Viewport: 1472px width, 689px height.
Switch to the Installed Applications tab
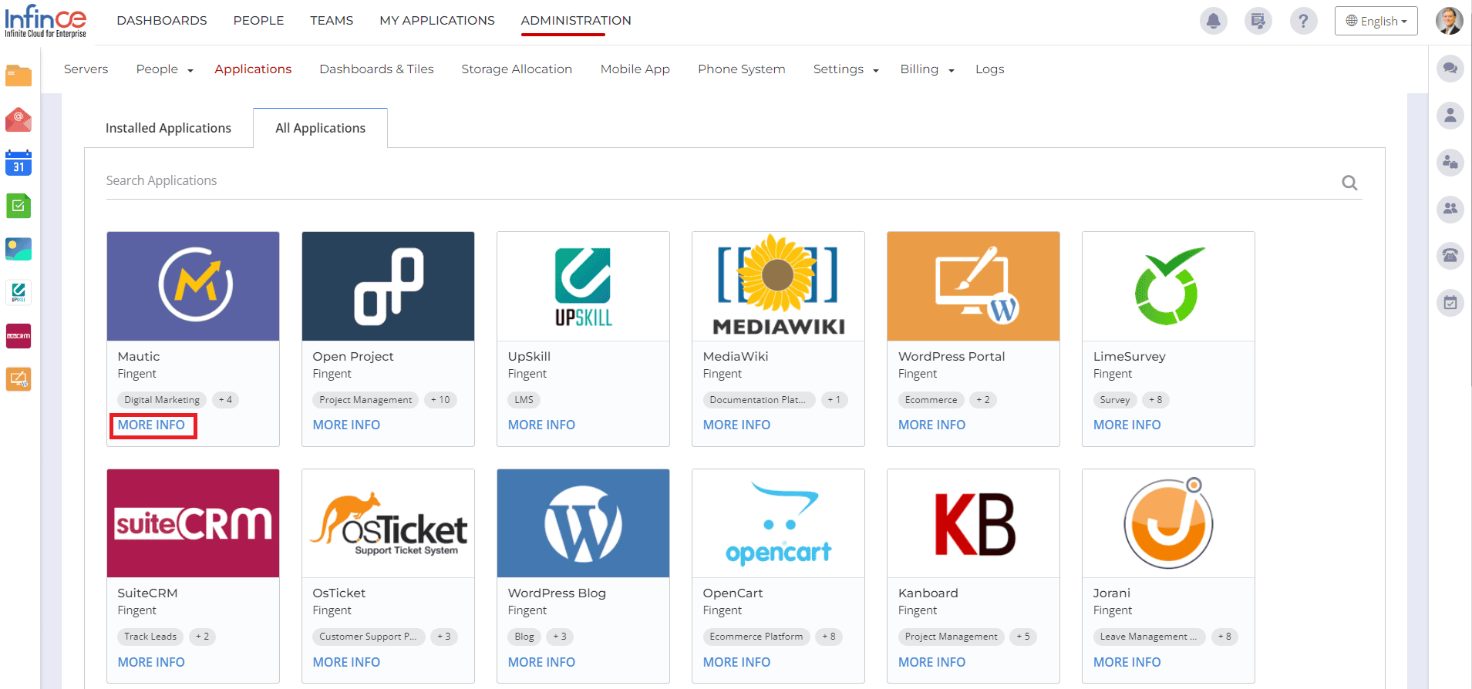[168, 128]
